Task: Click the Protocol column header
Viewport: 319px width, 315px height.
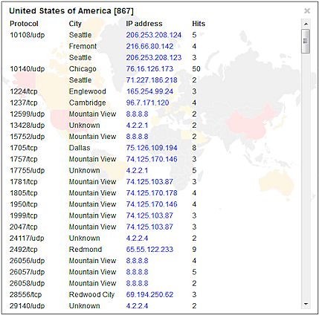Action: click(x=24, y=24)
